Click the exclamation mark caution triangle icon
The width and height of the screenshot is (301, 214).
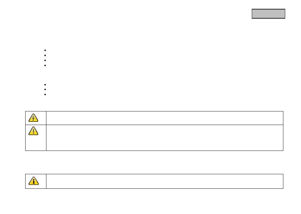pos(33,131)
